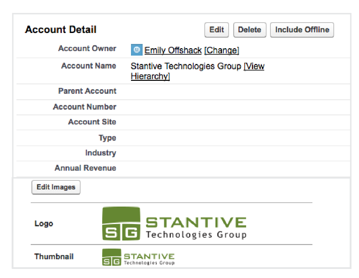Click the Account Detail section heading

pyautogui.click(x=61, y=30)
